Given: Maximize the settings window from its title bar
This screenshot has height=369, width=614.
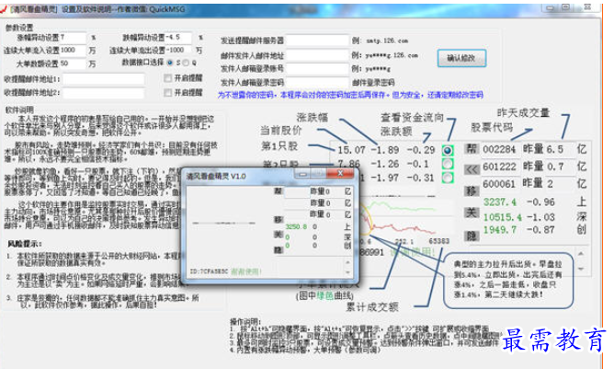Looking at the screenshot, I should pyautogui.click(x=566, y=7).
